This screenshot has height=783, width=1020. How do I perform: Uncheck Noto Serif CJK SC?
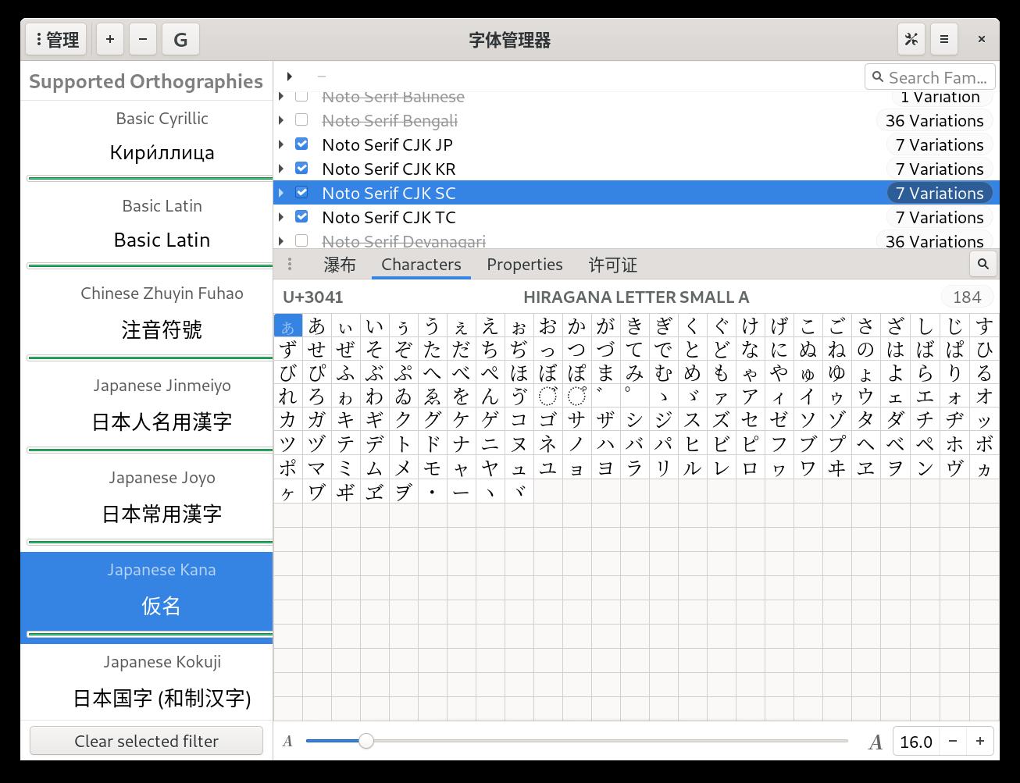(301, 193)
